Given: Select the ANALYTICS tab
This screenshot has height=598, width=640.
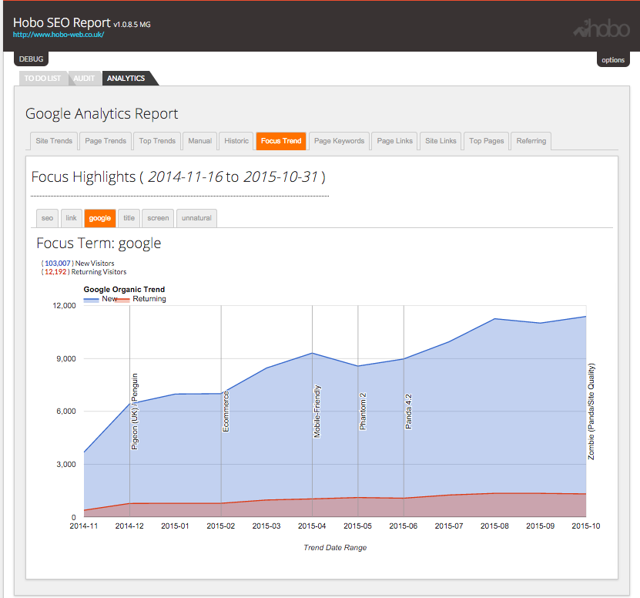Looking at the screenshot, I should coord(126,79).
